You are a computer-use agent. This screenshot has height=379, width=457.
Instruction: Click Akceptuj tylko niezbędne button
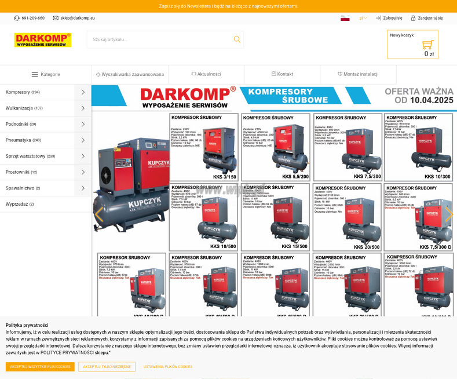click(x=107, y=367)
